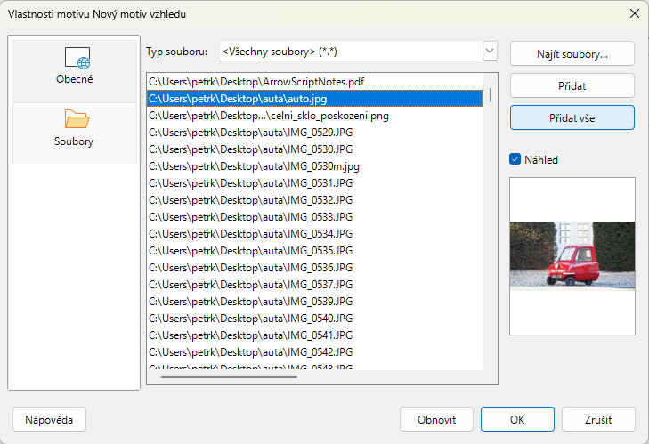Select IMG_0529.JPG in the file list

click(x=315, y=133)
